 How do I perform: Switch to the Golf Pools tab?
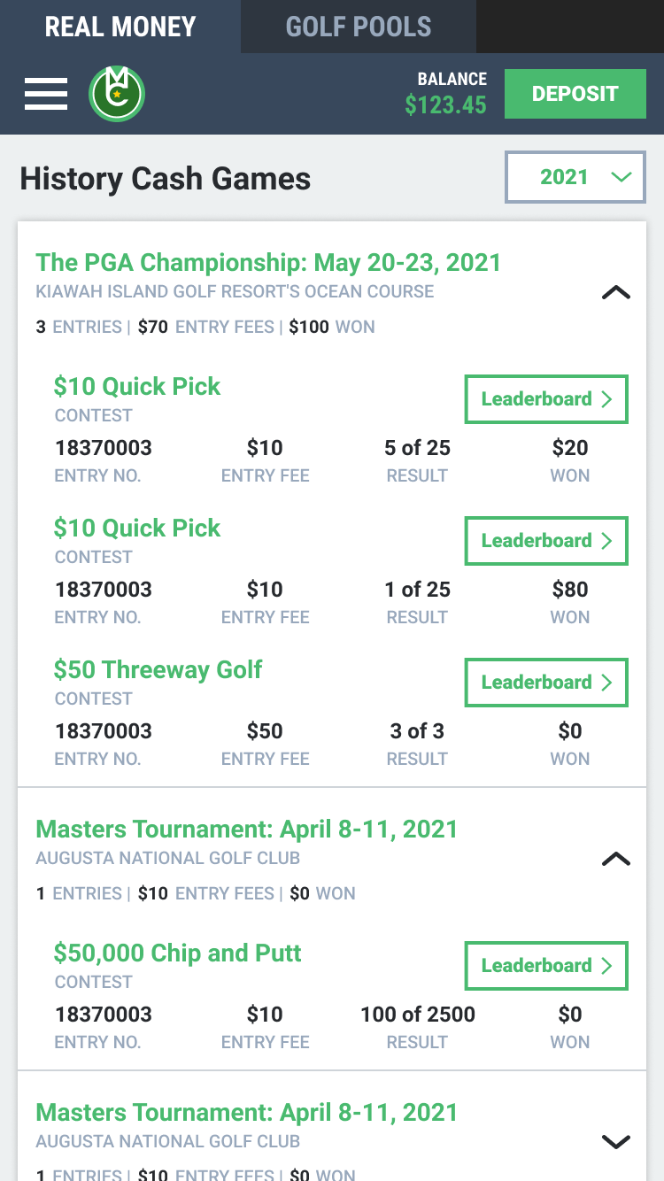point(359,27)
